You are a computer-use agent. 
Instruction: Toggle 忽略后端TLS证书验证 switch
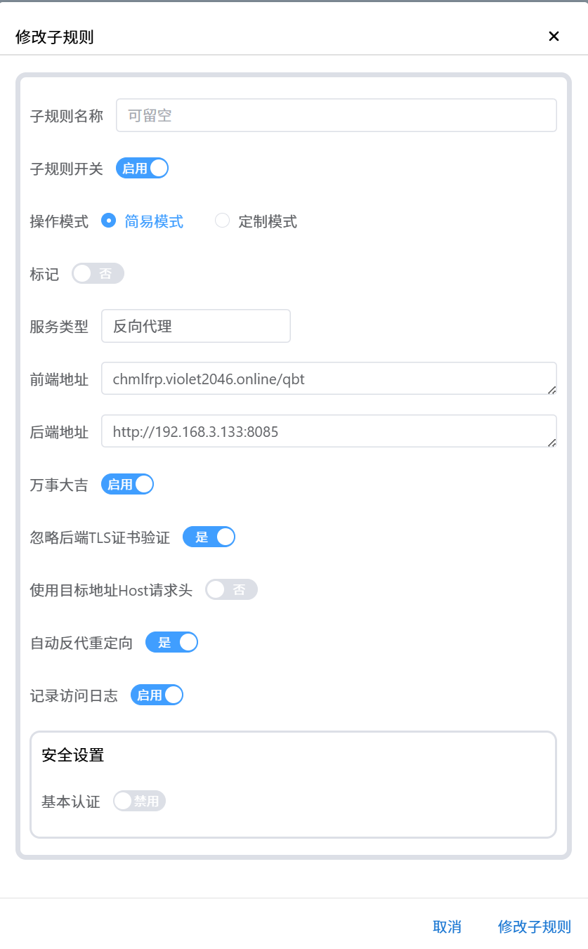tap(209, 537)
